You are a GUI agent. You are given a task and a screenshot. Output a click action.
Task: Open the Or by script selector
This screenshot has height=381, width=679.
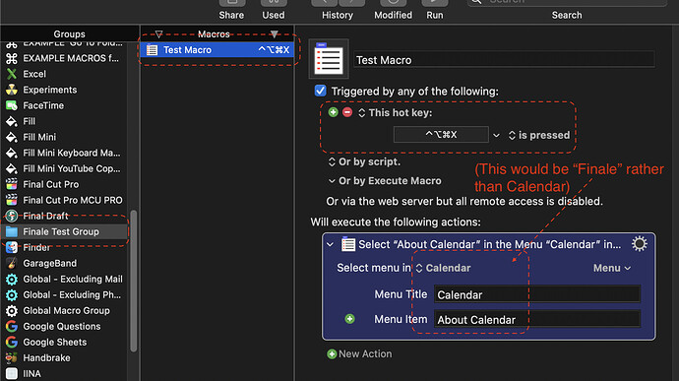pos(332,162)
